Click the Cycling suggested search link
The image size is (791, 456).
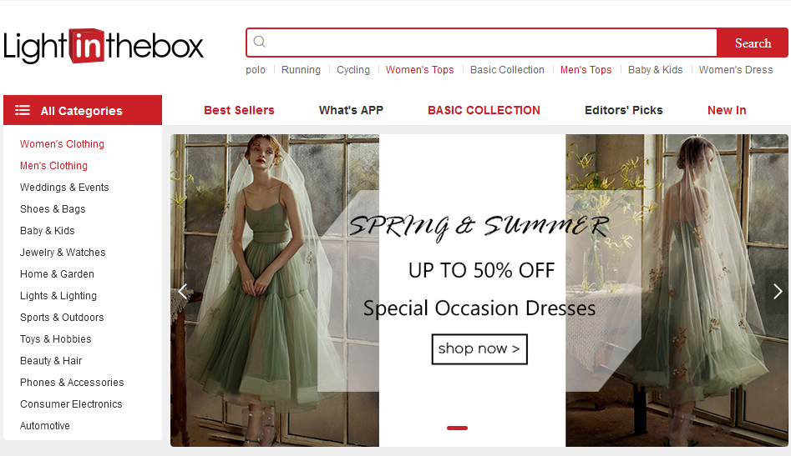353,70
